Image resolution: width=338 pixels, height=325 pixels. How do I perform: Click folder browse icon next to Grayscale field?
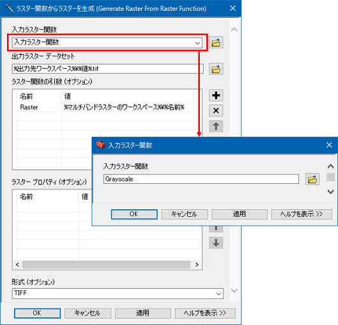click(313, 179)
